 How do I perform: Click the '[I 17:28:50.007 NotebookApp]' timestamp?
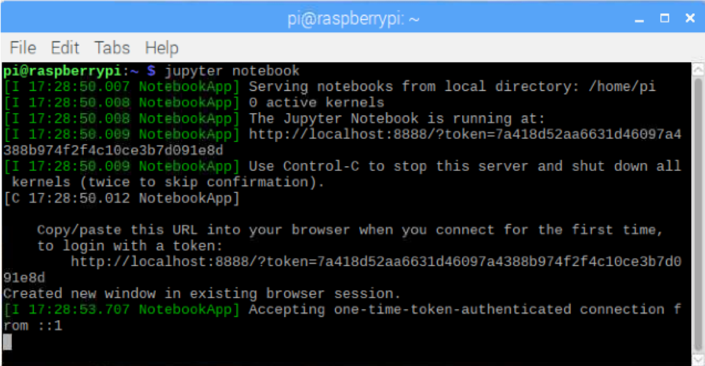(121, 87)
